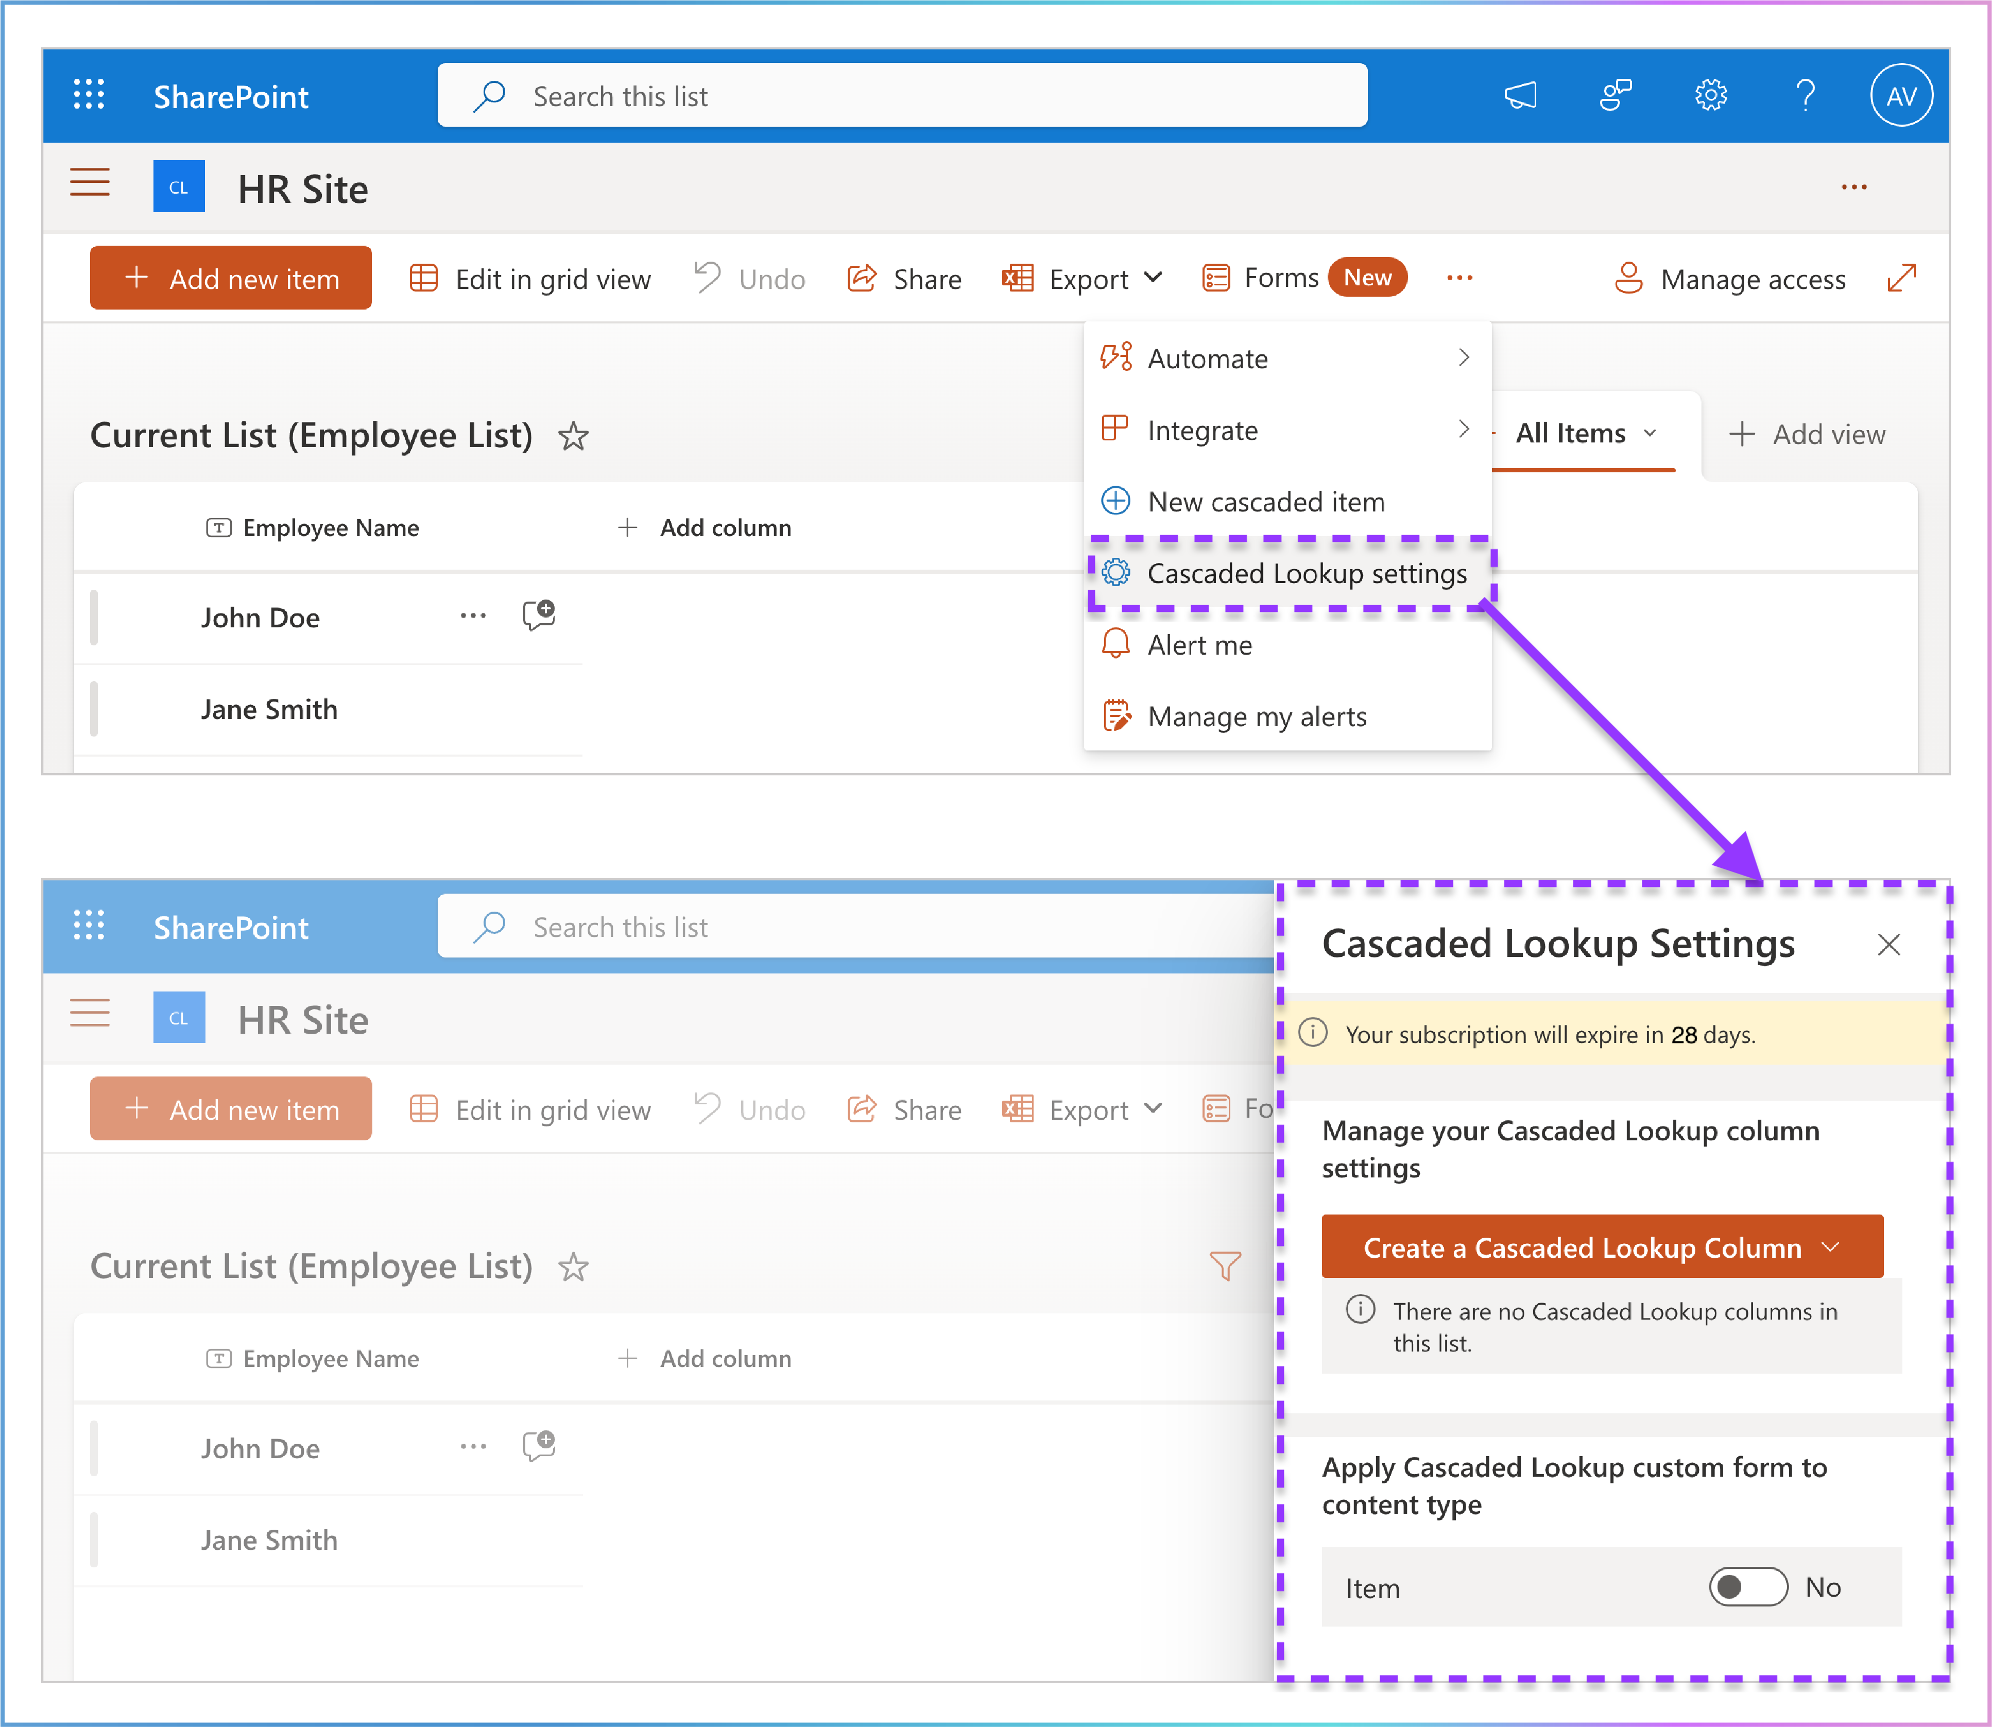The height and width of the screenshot is (1727, 1992).
Task: Toggle the Item content type switch
Action: tap(1748, 1587)
